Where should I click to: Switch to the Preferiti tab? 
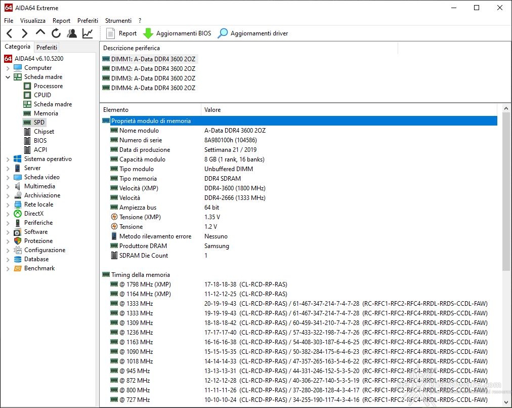coord(47,48)
